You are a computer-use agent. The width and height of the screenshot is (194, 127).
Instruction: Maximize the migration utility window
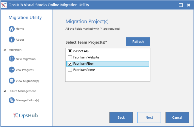[181, 5]
